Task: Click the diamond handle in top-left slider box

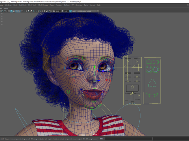Action: [128, 61]
